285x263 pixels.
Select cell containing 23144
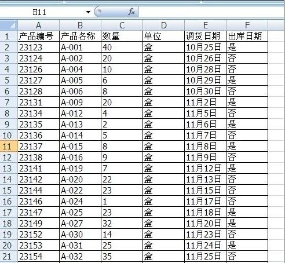click(39, 190)
